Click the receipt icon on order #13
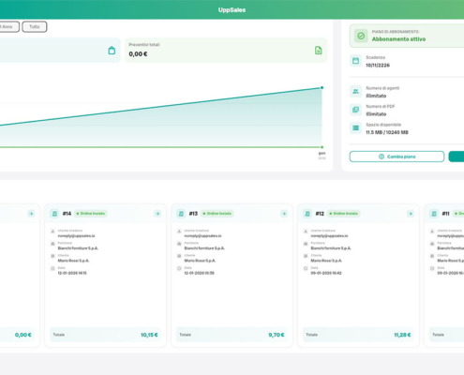Screen dimensions: 464x375 coord(181,214)
